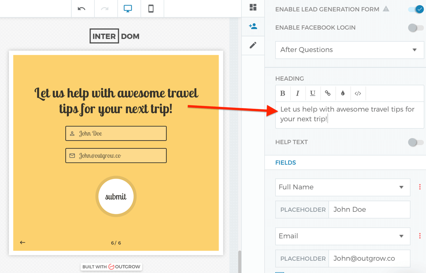
Task: Open the layout grid panel icon
Action: pyautogui.click(x=253, y=8)
